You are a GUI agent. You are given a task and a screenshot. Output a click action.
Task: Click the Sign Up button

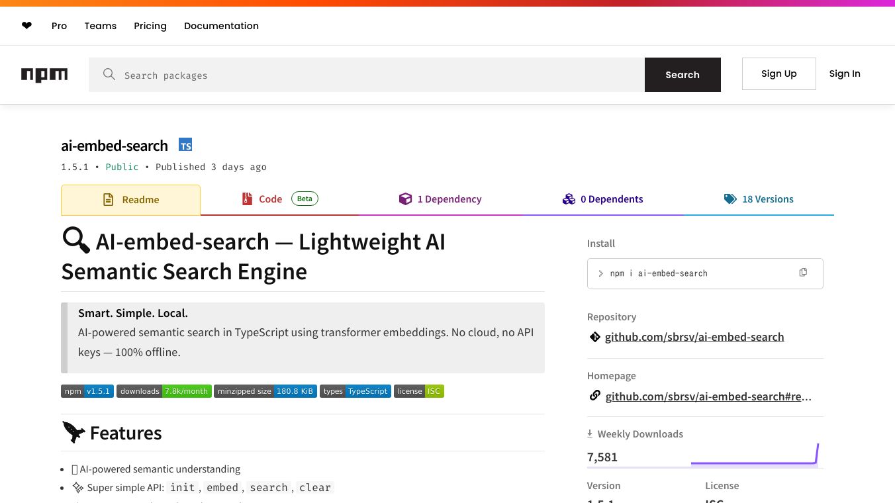pyautogui.click(x=778, y=73)
